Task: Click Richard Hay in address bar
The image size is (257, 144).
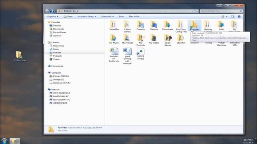Action: (69, 11)
